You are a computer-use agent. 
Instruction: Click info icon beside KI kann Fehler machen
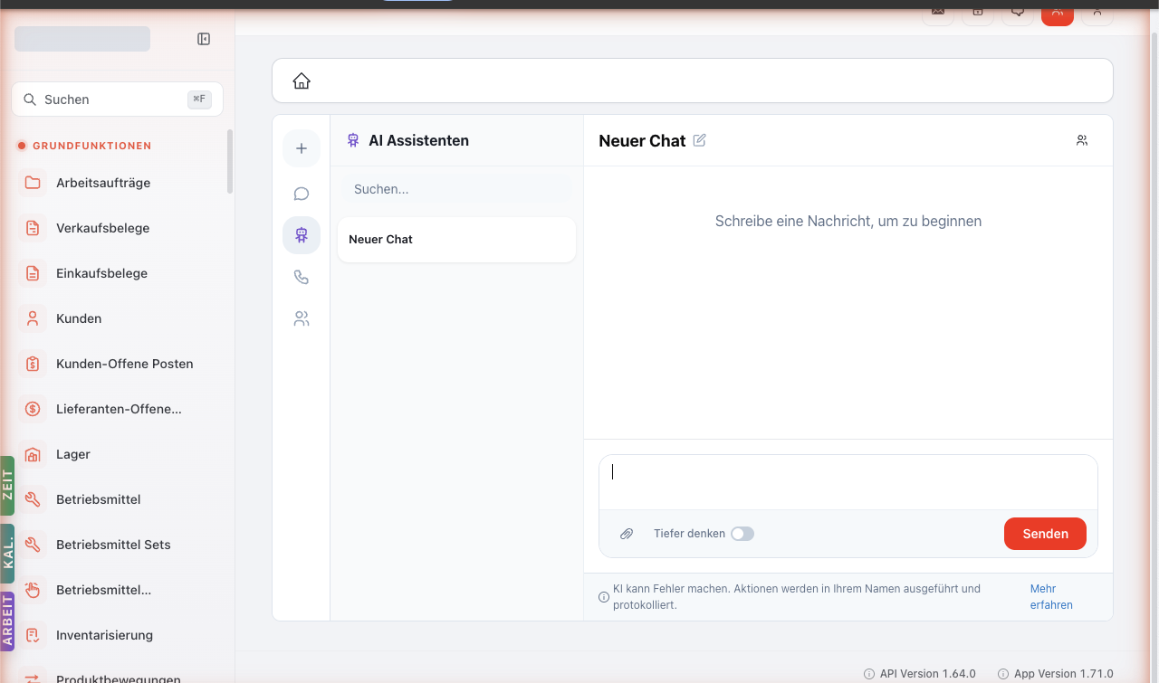coord(604,597)
